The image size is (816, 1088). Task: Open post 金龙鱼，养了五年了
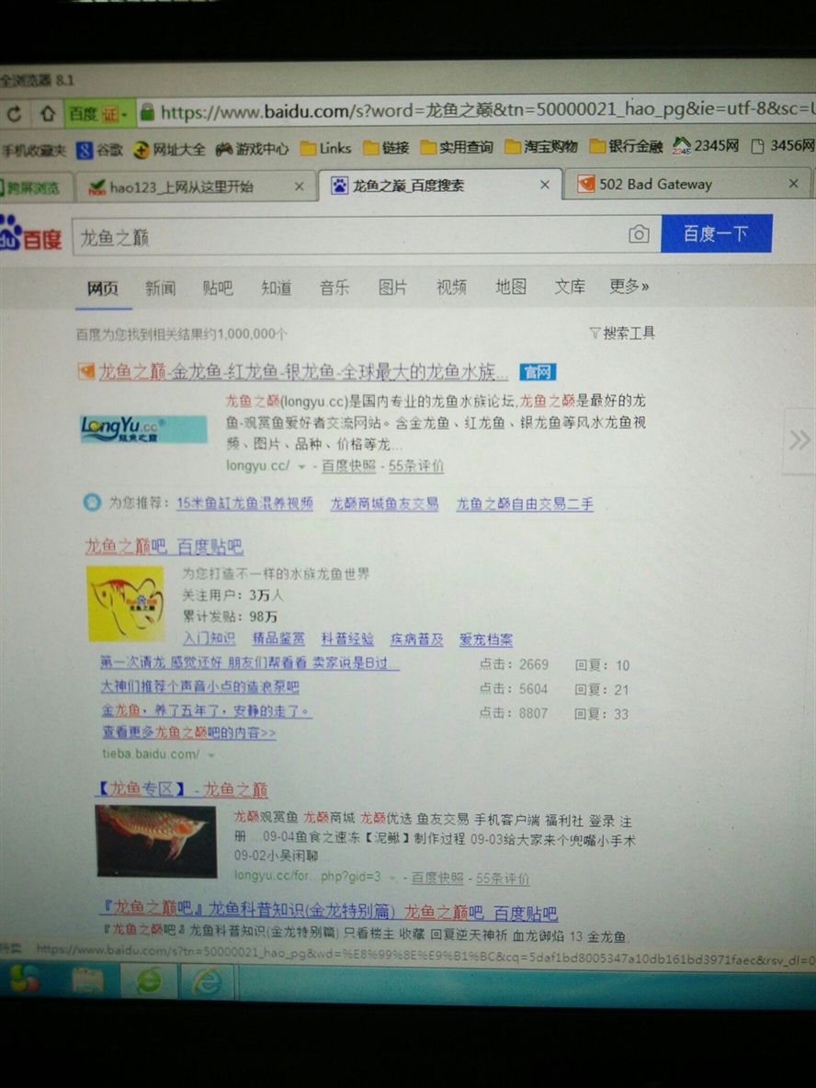[x=206, y=710]
